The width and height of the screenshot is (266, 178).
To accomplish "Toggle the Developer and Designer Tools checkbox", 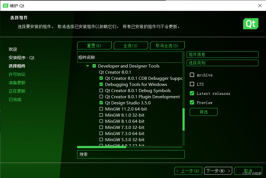I will pos(94,66).
